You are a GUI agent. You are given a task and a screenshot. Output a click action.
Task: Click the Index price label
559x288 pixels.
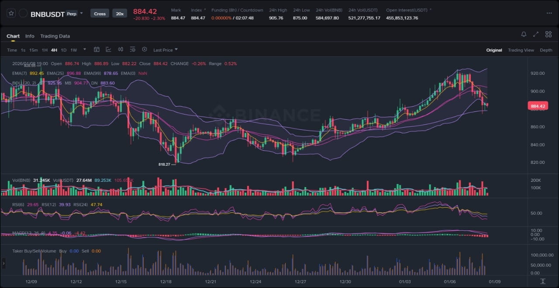pyautogui.click(x=197, y=10)
